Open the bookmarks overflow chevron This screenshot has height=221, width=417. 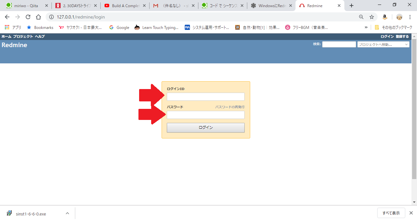click(366, 27)
